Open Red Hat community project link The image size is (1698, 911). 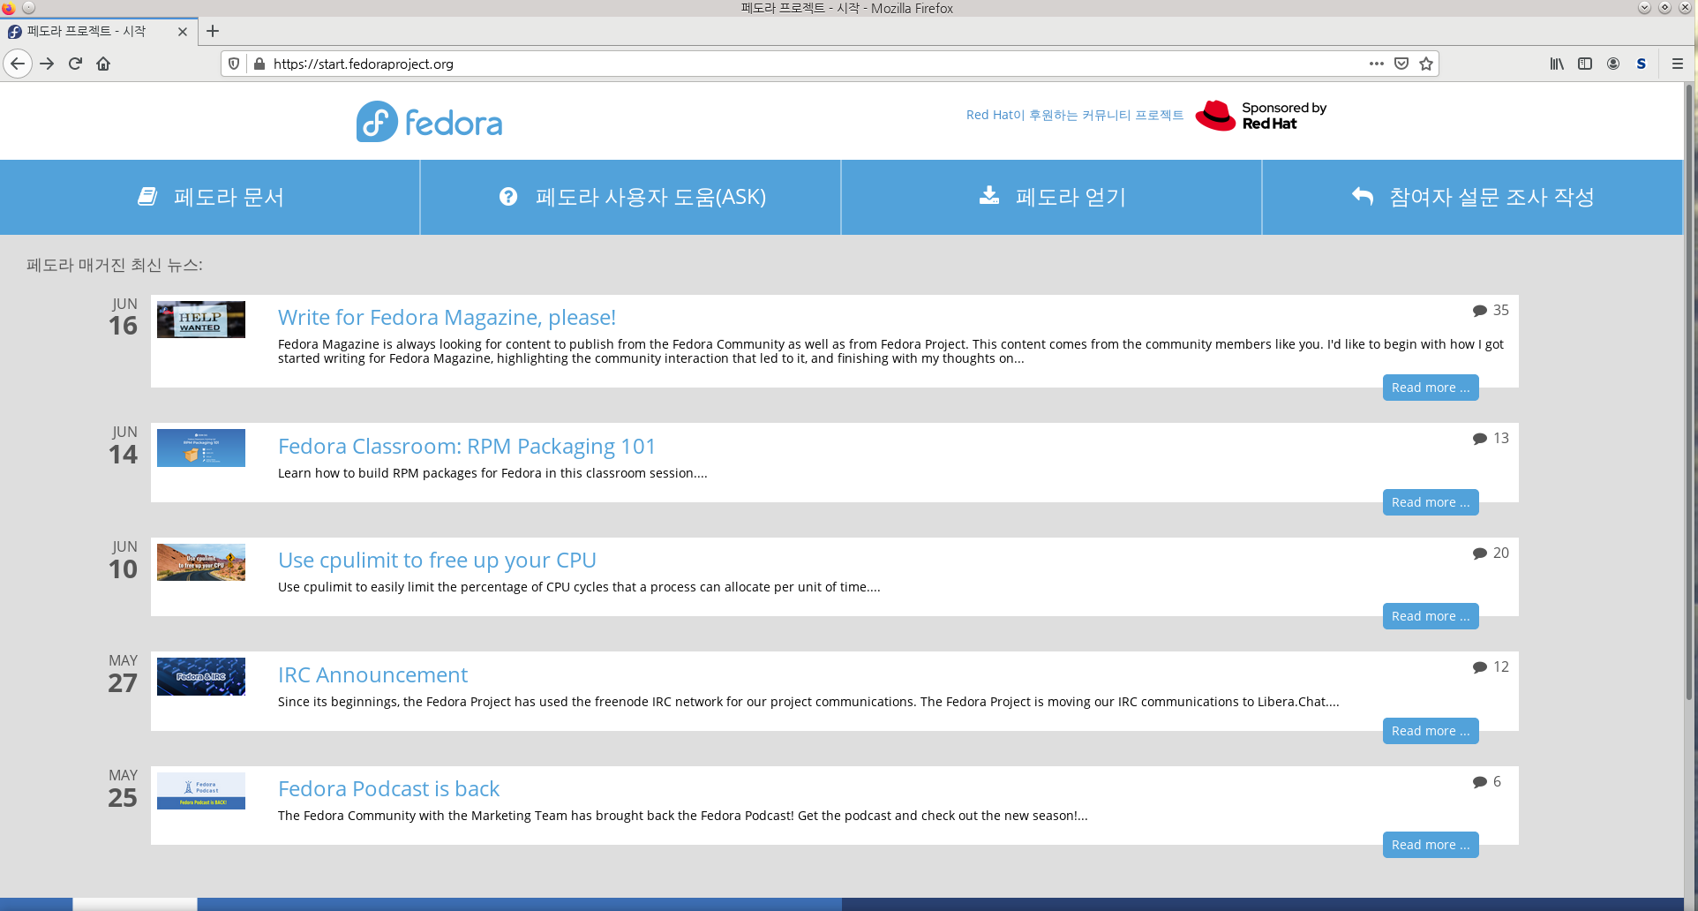pos(1074,115)
